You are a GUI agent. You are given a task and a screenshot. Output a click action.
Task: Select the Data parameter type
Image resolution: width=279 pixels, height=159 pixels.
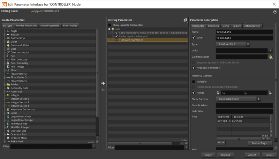[x=13, y=49]
